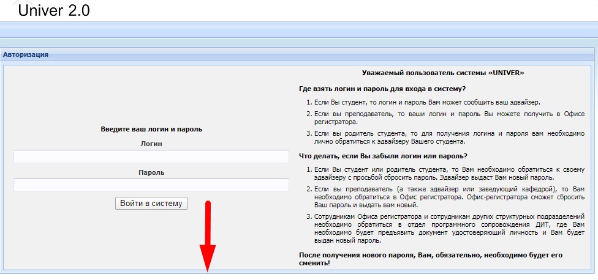Click the Логин input field
This screenshot has height=280, width=598.
[x=151, y=157]
